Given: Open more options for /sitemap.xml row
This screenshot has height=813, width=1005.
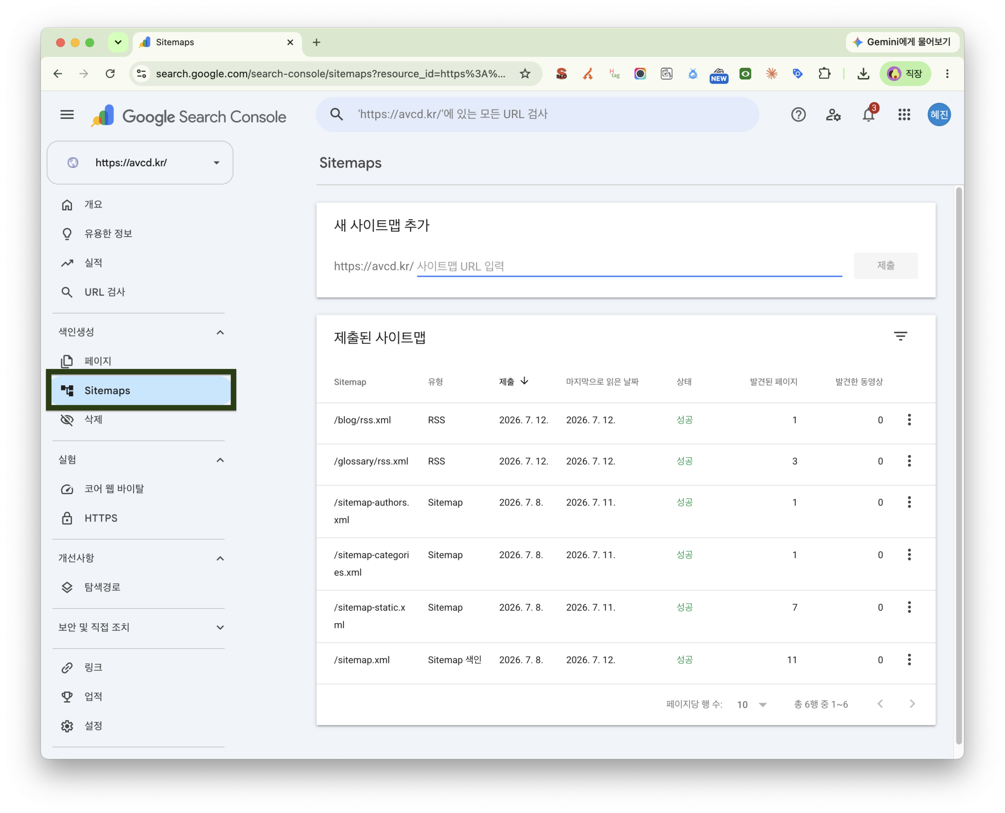Looking at the screenshot, I should (x=909, y=660).
